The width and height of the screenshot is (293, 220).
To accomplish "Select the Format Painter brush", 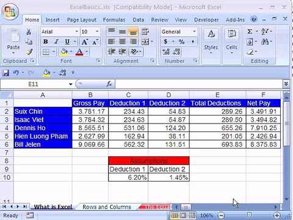I will 29,52.
